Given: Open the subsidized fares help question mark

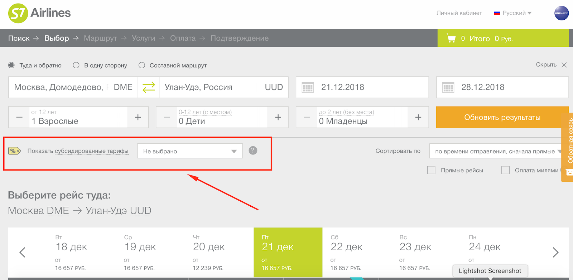Looking at the screenshot, I should tap(253, 151).
